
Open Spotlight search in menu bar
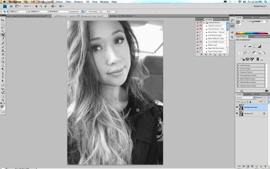tap(266, 2)
